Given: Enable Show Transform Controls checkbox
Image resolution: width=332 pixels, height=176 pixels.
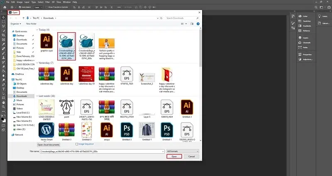Looking at the screenshot, I should 46,7.
